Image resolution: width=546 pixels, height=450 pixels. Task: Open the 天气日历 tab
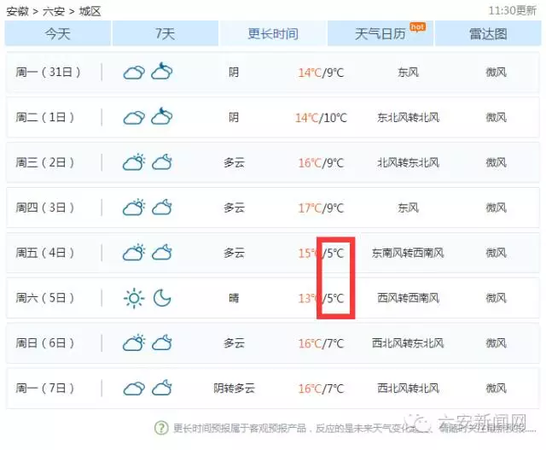point(380,34)
